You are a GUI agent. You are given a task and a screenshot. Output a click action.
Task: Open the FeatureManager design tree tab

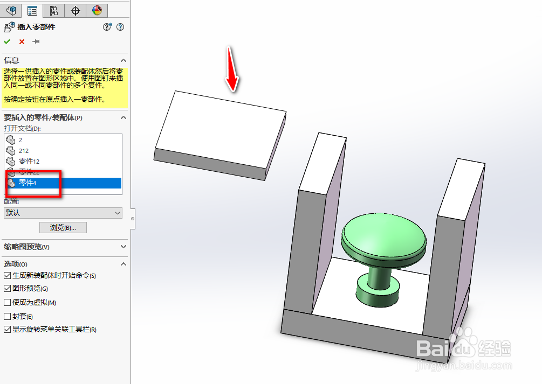[x=11, y=10]
